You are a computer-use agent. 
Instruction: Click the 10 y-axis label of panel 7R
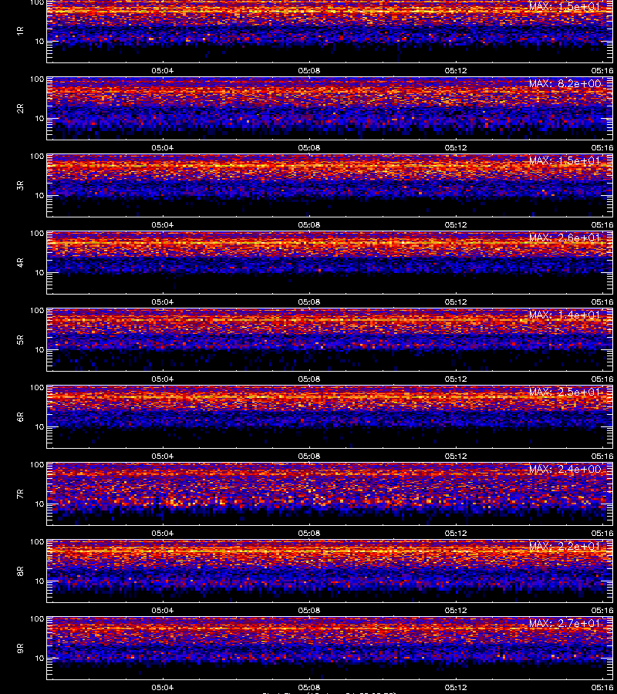(40, 504)
